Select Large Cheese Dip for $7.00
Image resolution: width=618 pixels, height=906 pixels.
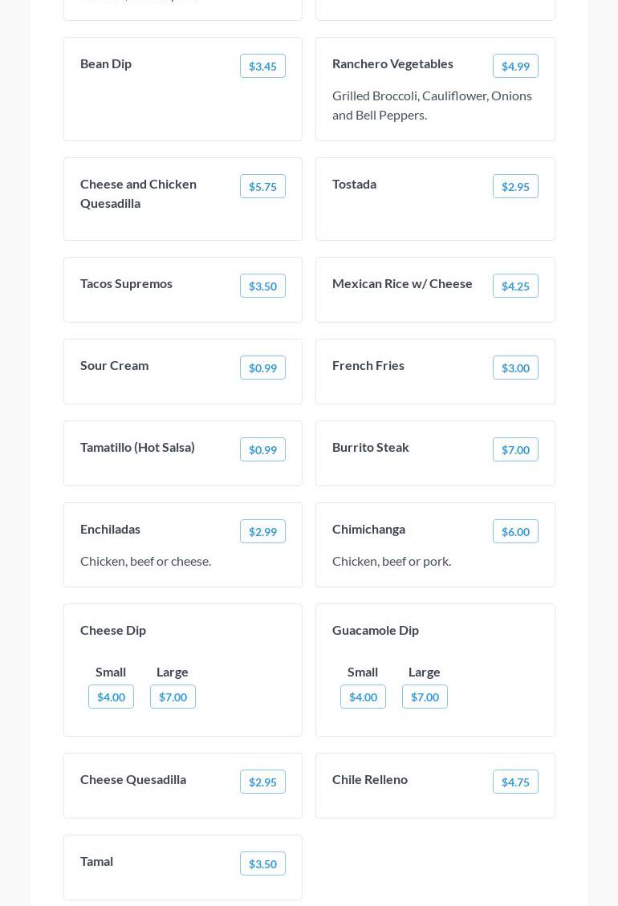(x=173, y=697)
